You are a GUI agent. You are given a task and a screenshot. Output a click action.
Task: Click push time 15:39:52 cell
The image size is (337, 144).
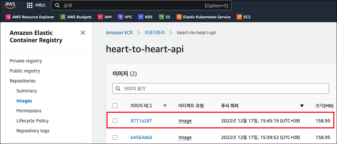click(x=261, y=137)
